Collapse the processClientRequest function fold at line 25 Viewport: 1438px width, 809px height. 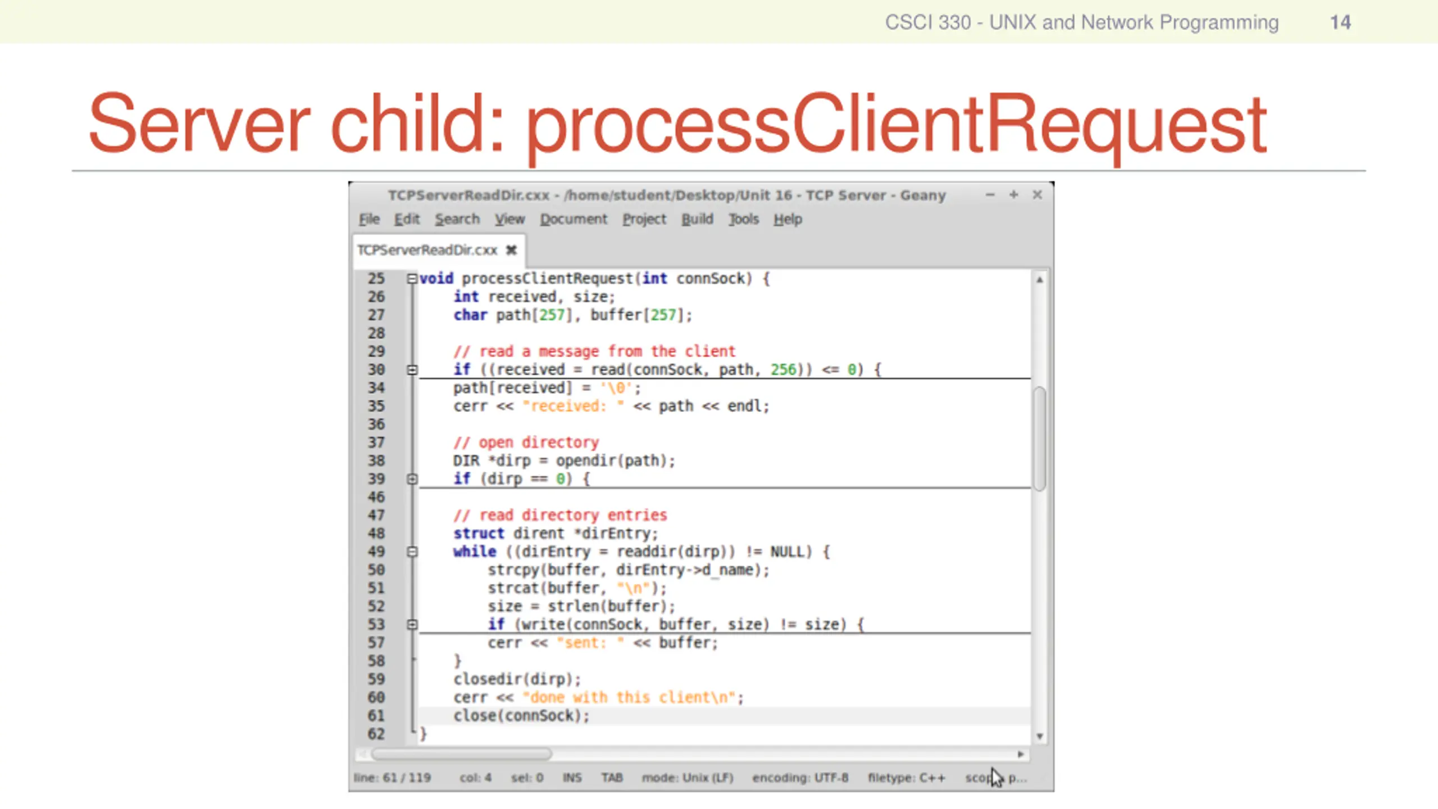pos(412,279)
